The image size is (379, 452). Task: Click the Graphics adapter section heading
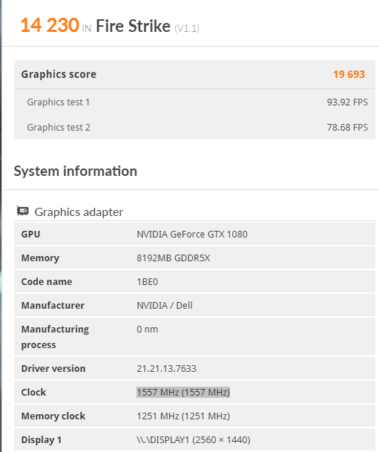click(79, 212)
